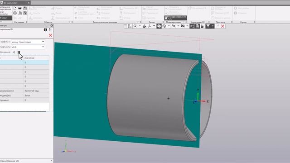Click the Время и длина command
Image resolution: width=290 pixels, height=163 pixels.
tap(221, 18)
